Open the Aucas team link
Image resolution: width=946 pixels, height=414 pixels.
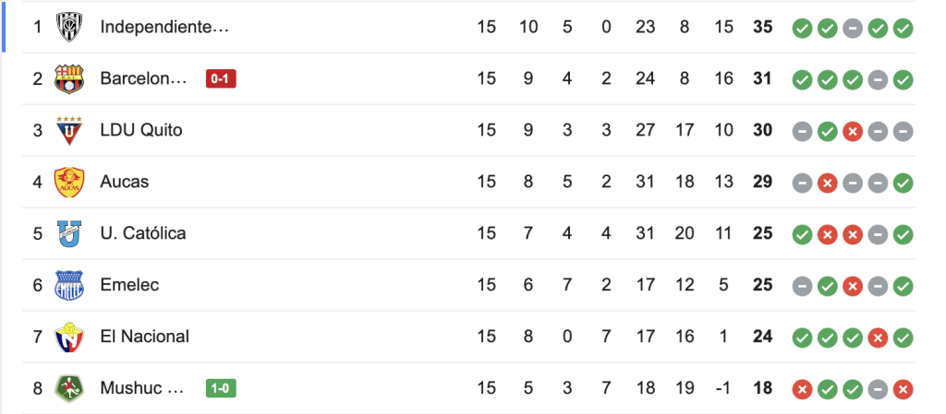125,182
